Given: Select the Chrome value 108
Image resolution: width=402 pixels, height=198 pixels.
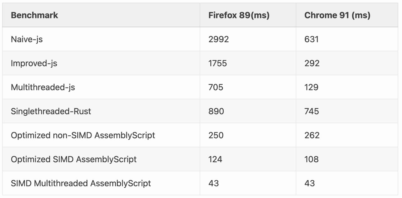Looking at the screenshot, I should point(312,159).
